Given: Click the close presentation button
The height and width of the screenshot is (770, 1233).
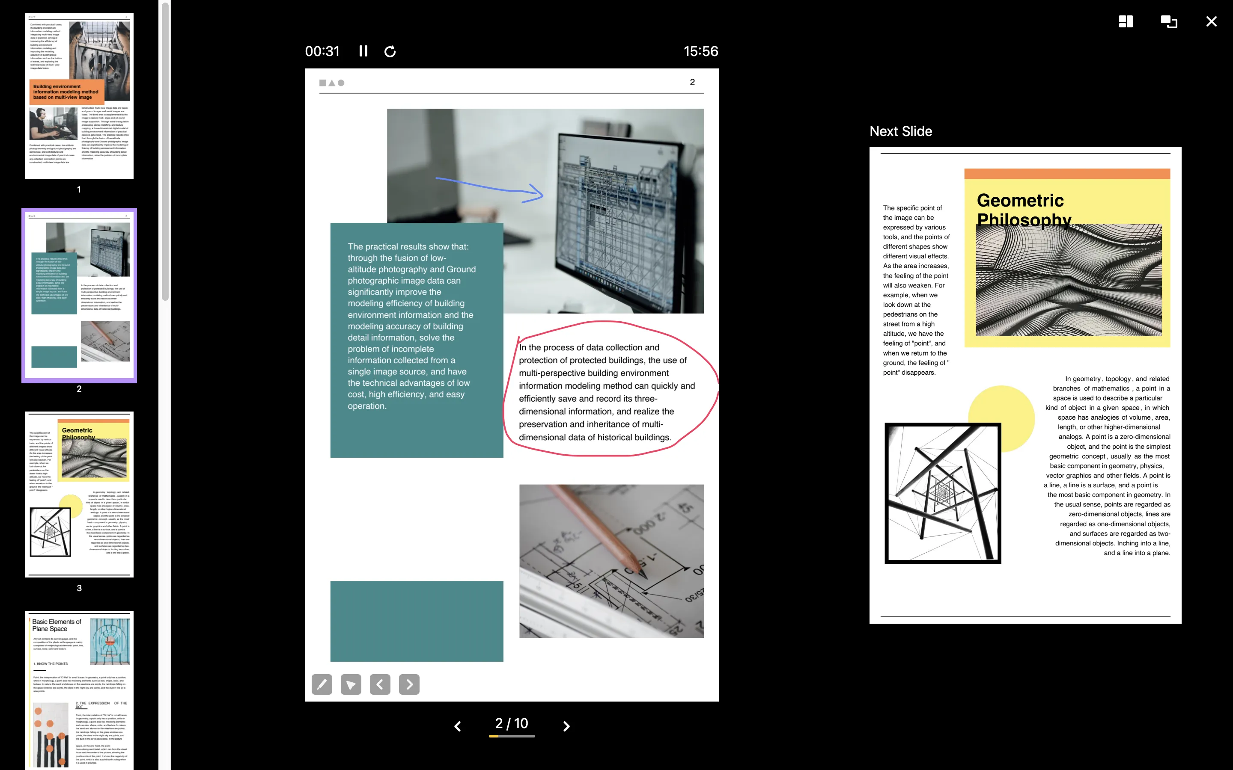Looking at the screenshot, I should [x=1212, y=21].
